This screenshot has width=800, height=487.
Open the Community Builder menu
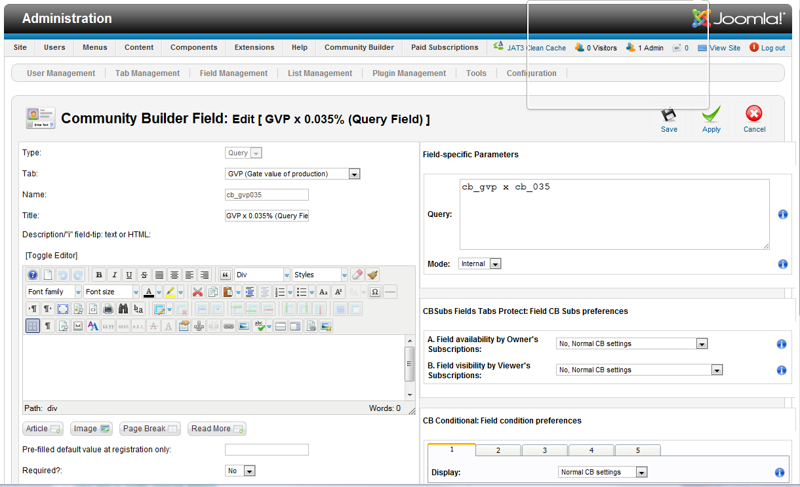click(359, 47)
